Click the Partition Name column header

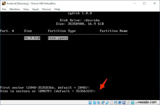(113, 31)
